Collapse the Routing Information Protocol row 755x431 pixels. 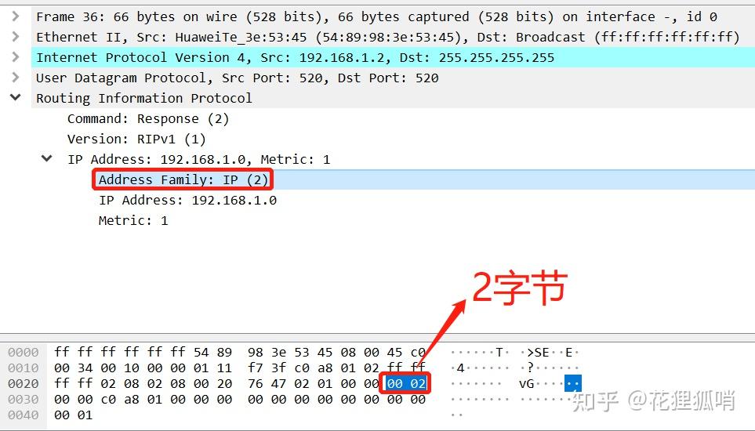tap(16, 98)
